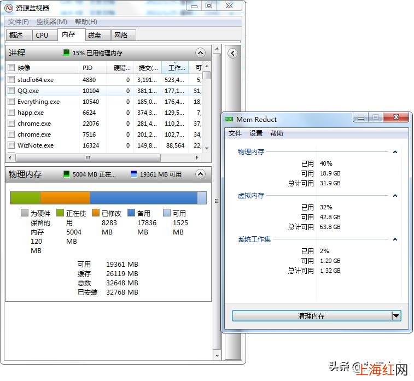Collapse the 物理内存 section in Resource Monitor
The width and height of the screenshot is (414, 381).
(200, 174)
